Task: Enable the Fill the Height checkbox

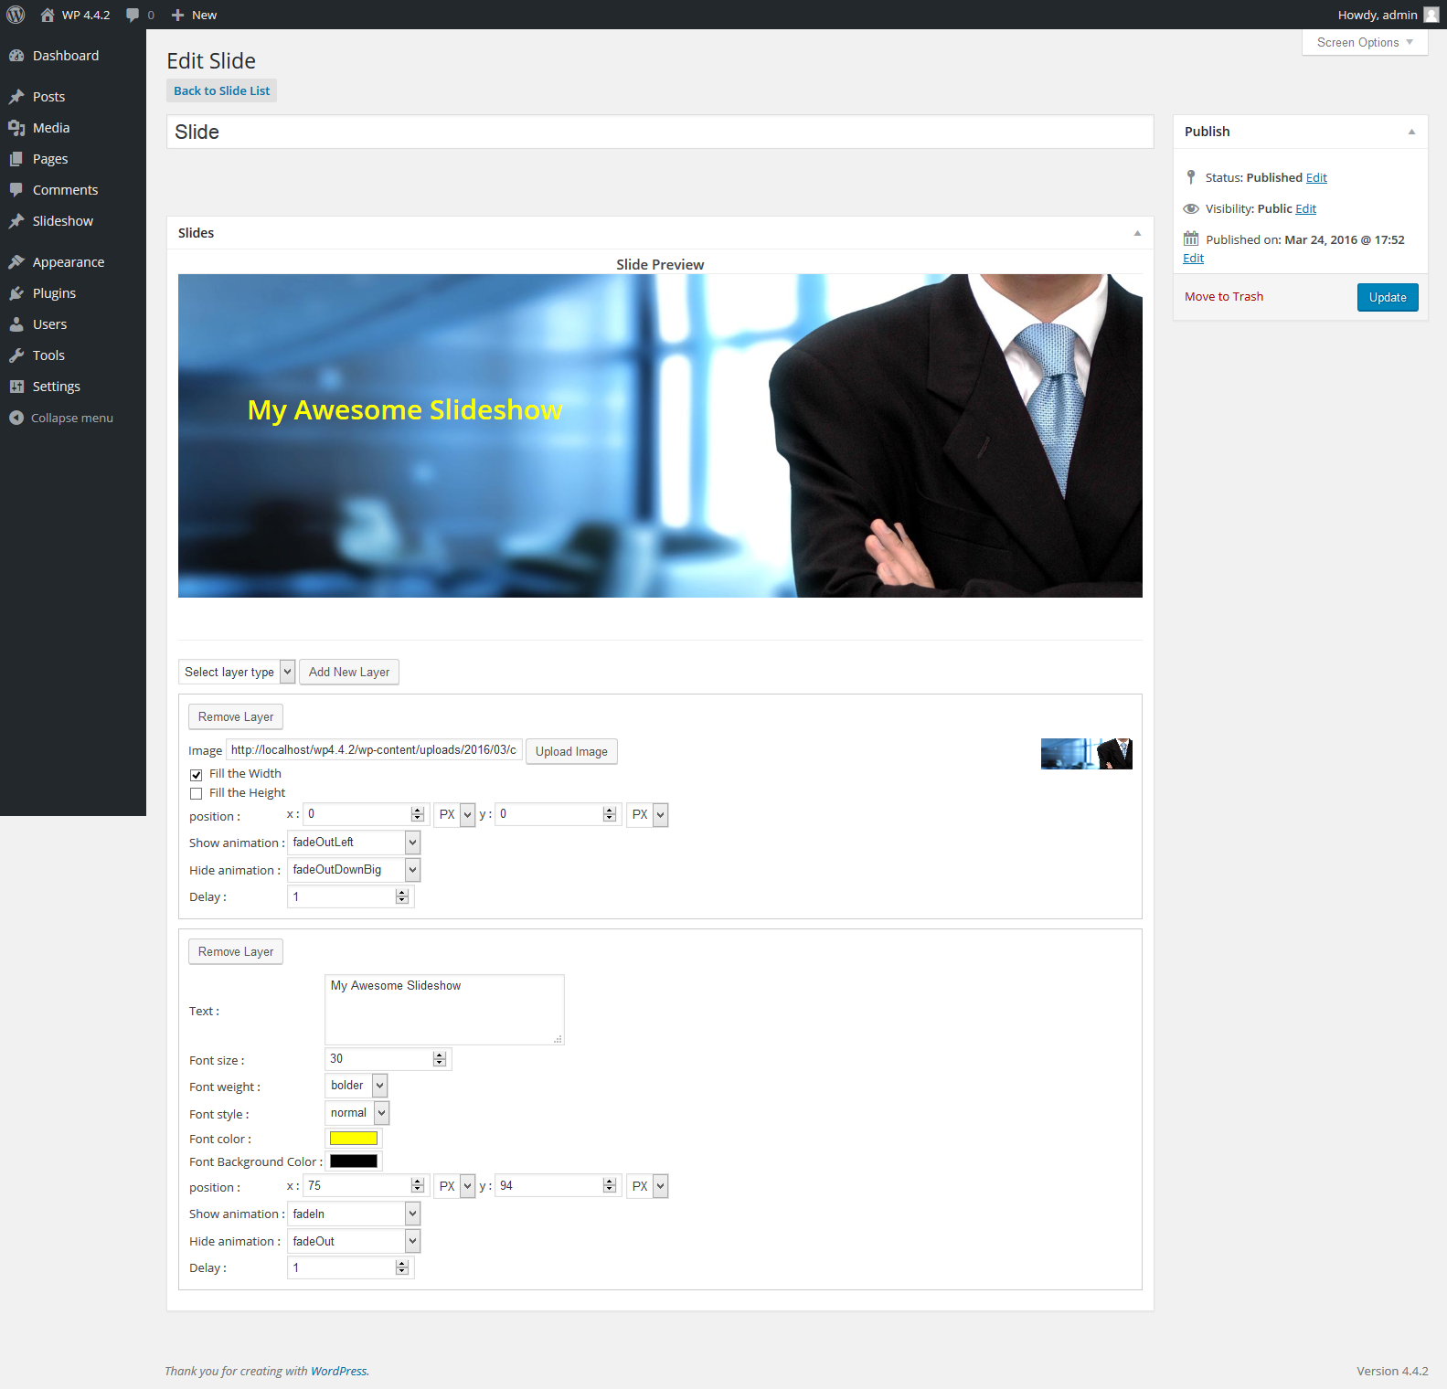Action: [x=196, y=794]
